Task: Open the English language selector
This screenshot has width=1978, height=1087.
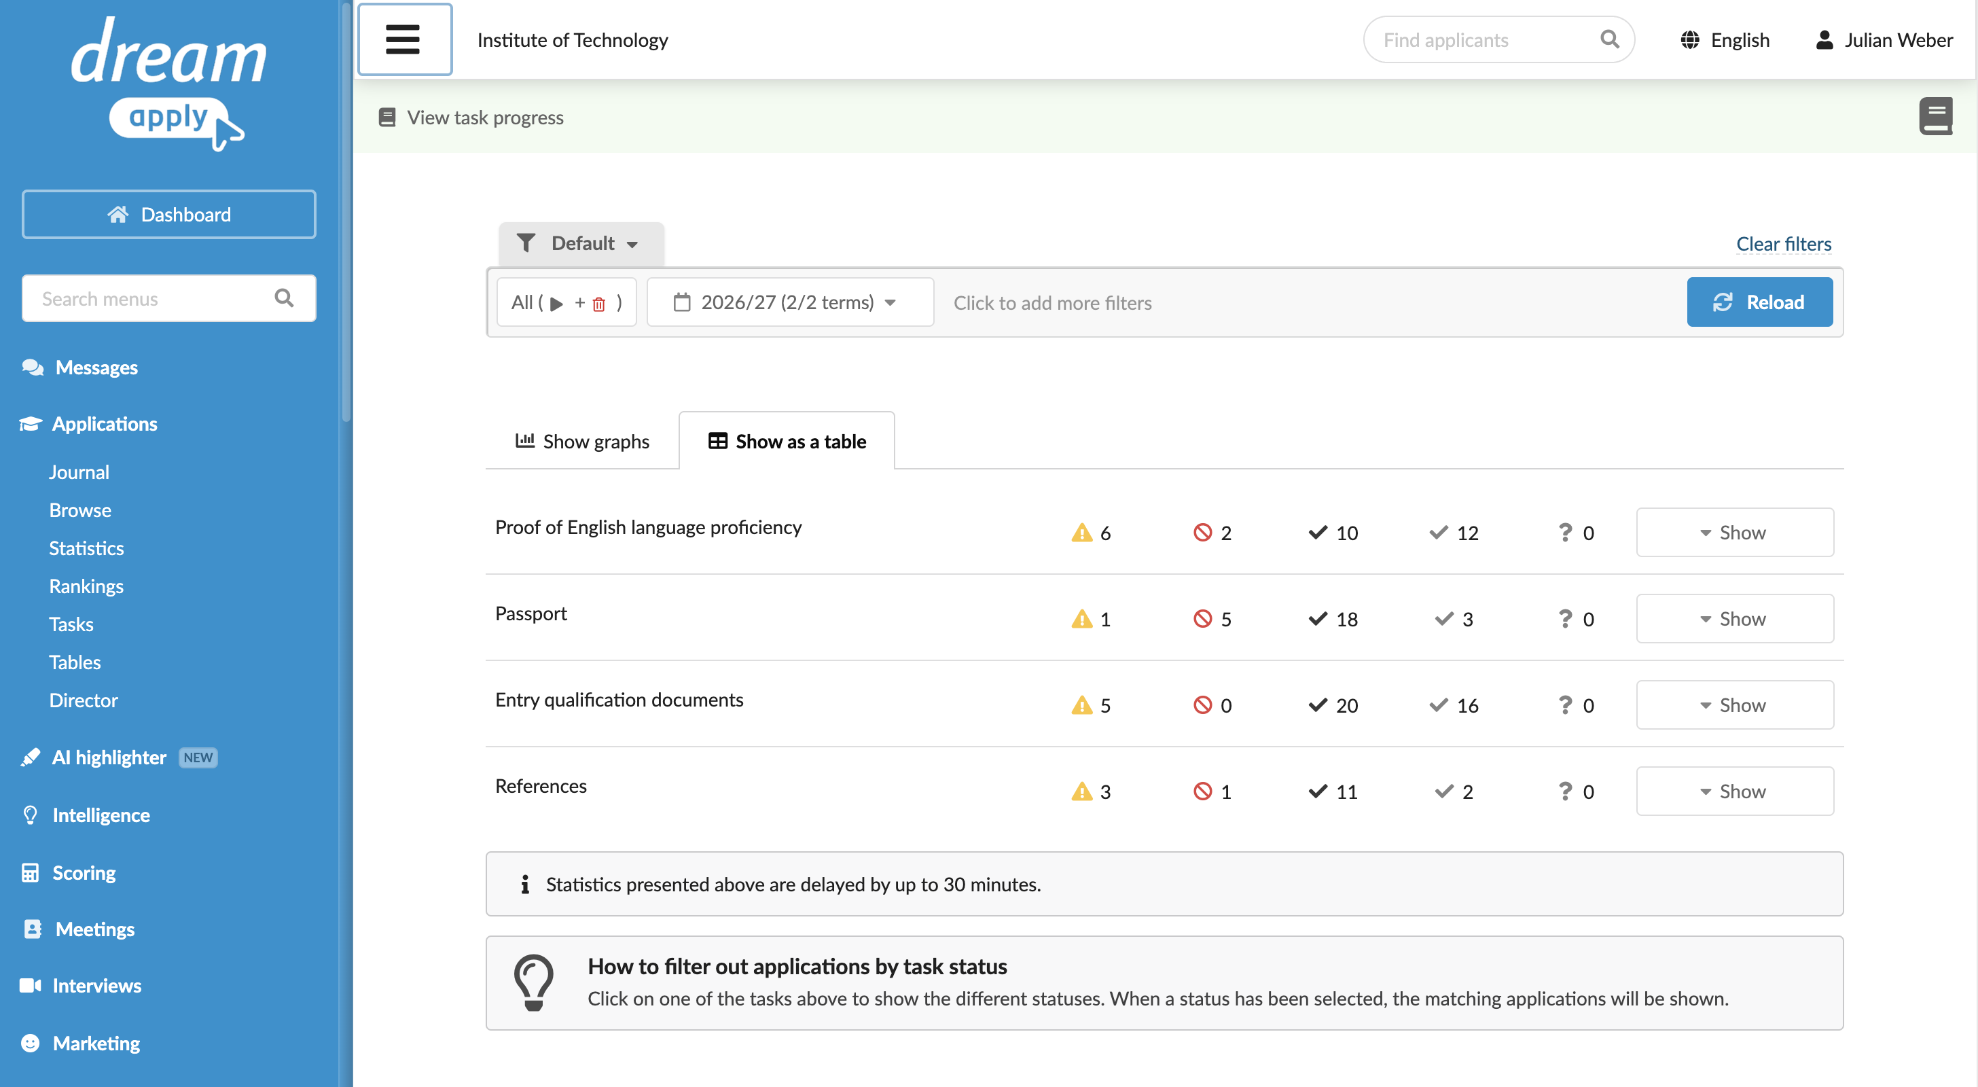Action: pos(1725,40)
